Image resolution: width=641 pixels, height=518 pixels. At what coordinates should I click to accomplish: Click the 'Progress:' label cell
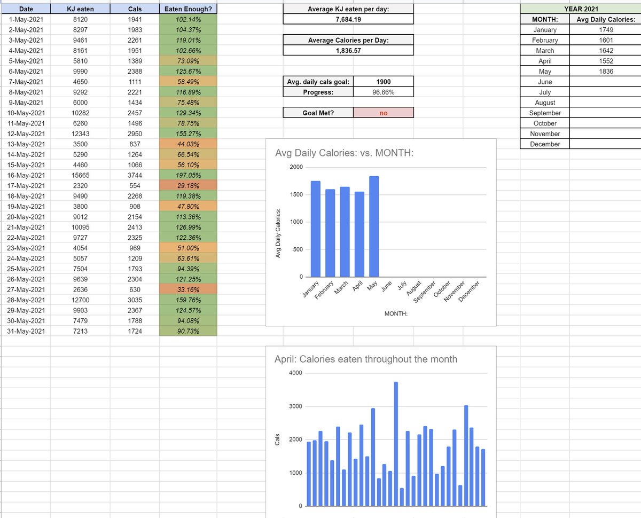(318, 92)
